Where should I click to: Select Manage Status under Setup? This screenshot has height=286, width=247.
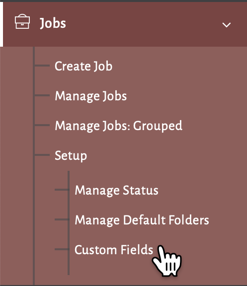[x=116, y=191]
